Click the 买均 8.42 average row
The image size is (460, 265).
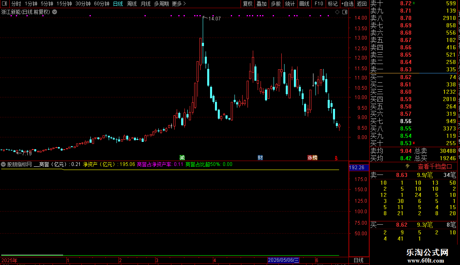click(391, 158)
